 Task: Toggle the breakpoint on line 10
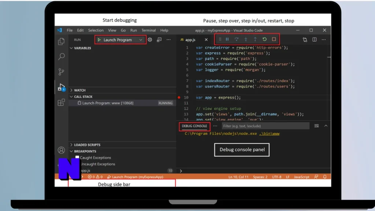(x=179, y=97)
